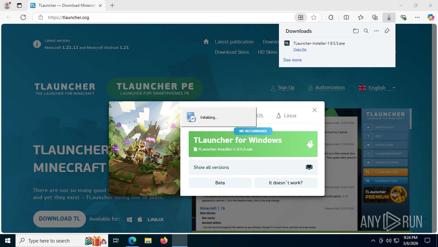Launch Copilot sidebar icon
This screenshot has width=438, height=247.
(431, 17)
